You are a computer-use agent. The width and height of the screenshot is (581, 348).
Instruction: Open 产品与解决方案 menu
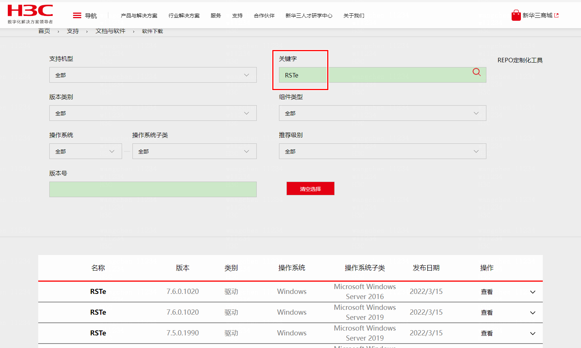tap(139, 16)
